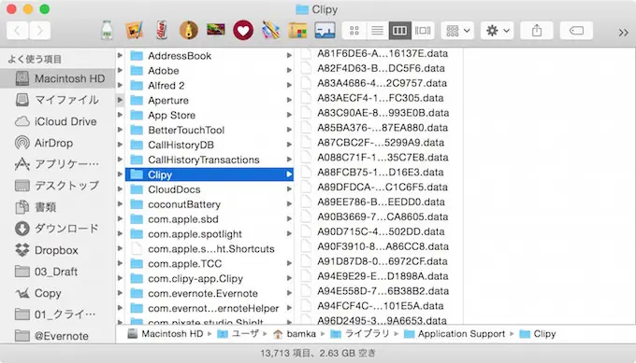Screen dimensions: 636x363
Task: Expand the CloudDocs folder arrow
Action: click(289, 189)
